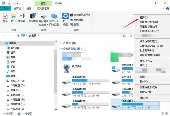Viewport: 170px width, 116px height.
Task: Open the Access media (访问媒体) dropdown arrow
Action: point(33,23)
